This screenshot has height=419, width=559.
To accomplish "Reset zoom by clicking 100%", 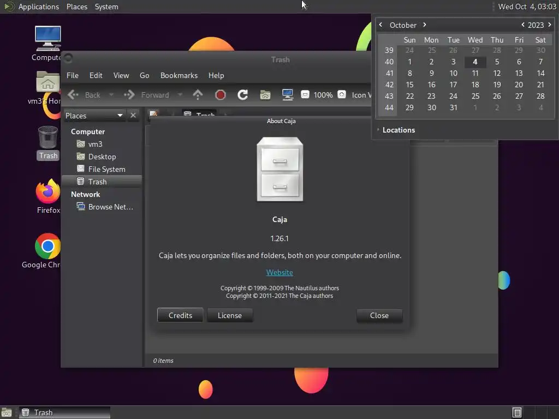I will pos(323,95).
